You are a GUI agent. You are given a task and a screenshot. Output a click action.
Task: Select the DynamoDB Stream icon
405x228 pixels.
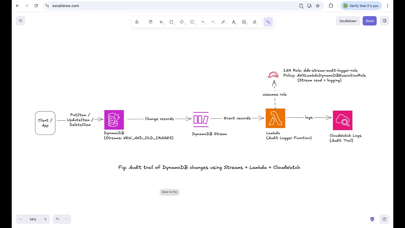click(x=201, y=119)
